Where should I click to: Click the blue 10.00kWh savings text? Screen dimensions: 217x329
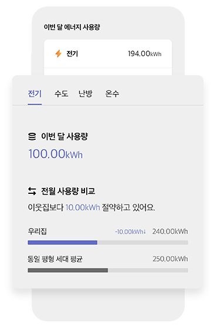click(x=83, y=207)
